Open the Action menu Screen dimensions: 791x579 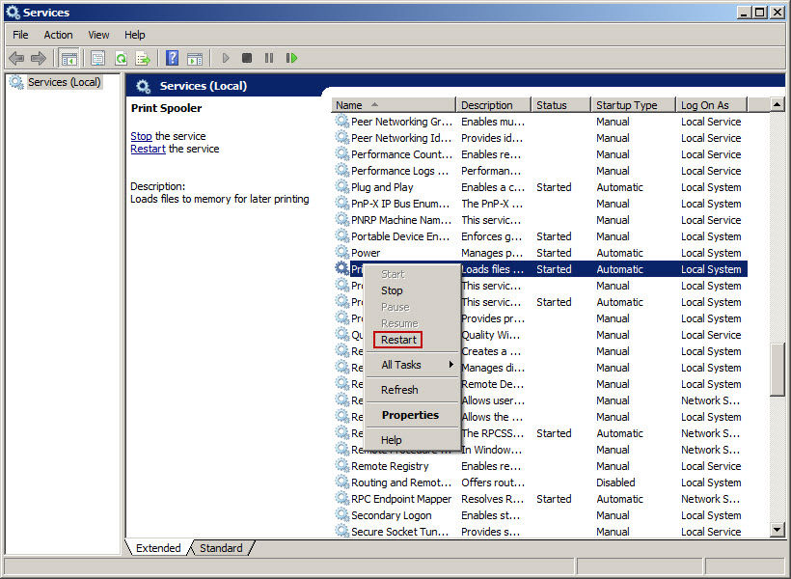tap(58, 35)
